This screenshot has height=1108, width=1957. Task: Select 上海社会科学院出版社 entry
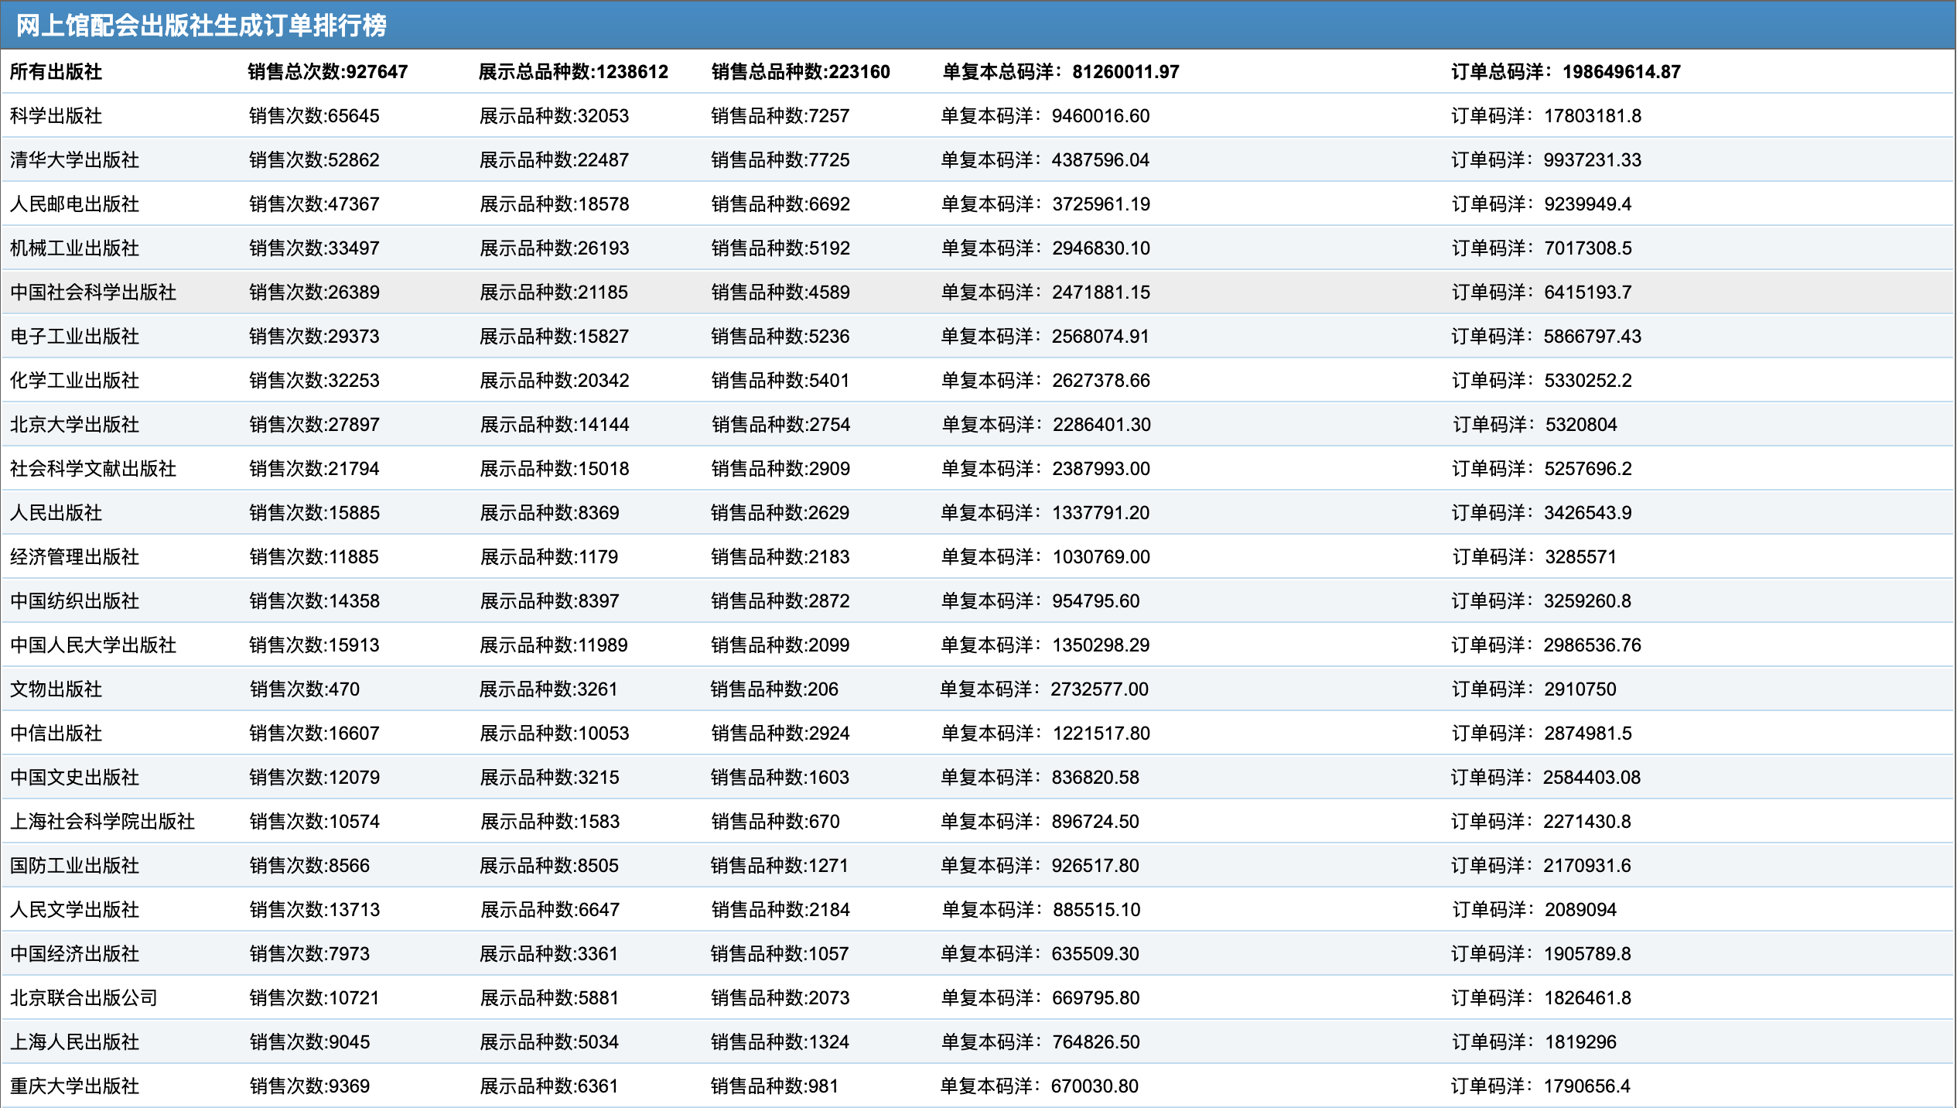click(x=102, y=822)
